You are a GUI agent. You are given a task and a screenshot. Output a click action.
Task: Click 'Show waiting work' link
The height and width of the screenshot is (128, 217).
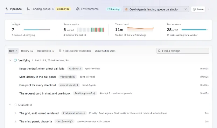(105, 51)
